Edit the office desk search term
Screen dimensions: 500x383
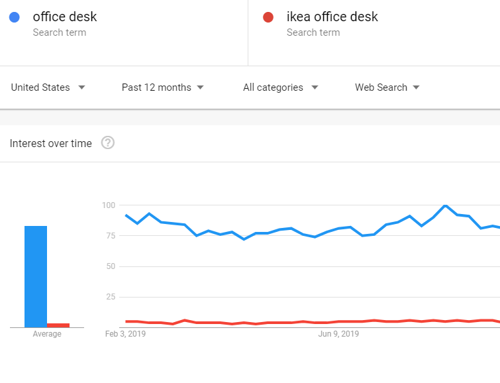pos(65,17)
